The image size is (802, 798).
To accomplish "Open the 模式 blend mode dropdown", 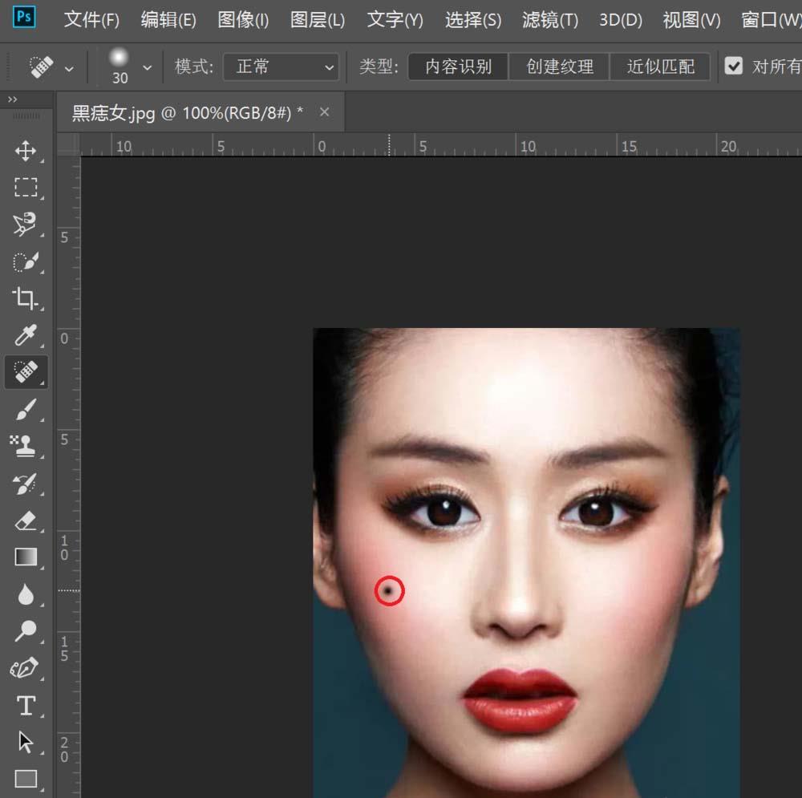I will tap(282, 67).
